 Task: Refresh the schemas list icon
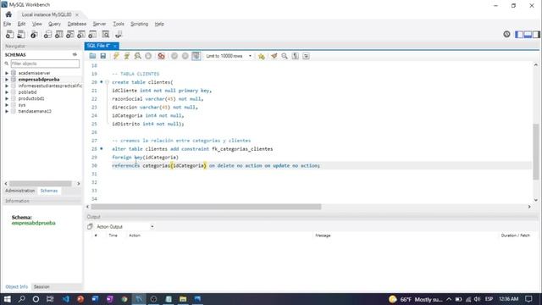tap(75, 54)
